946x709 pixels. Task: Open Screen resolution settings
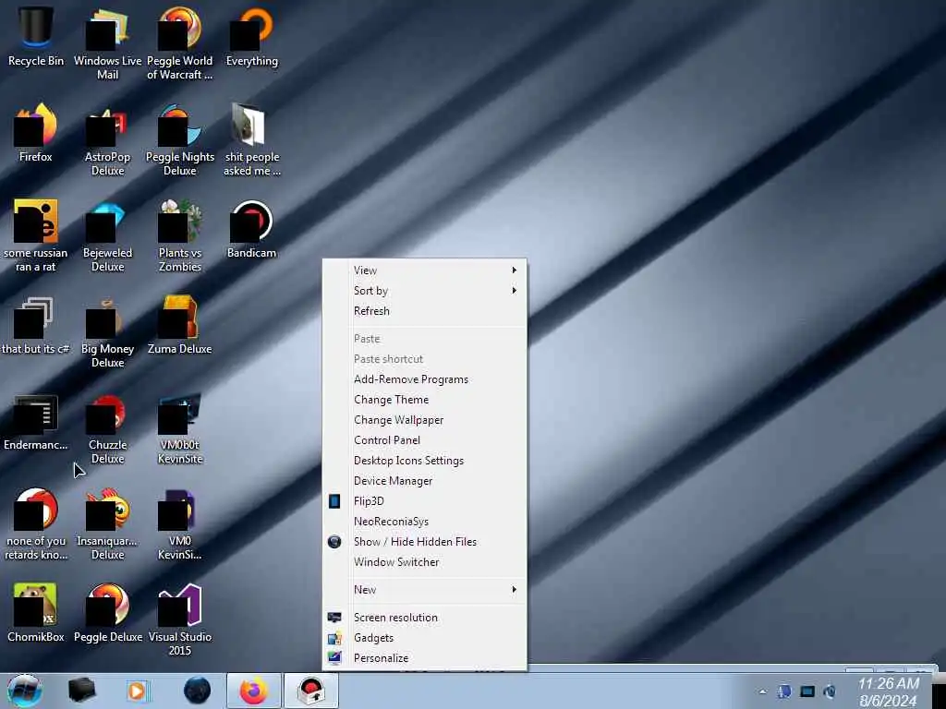coord(425,618)
